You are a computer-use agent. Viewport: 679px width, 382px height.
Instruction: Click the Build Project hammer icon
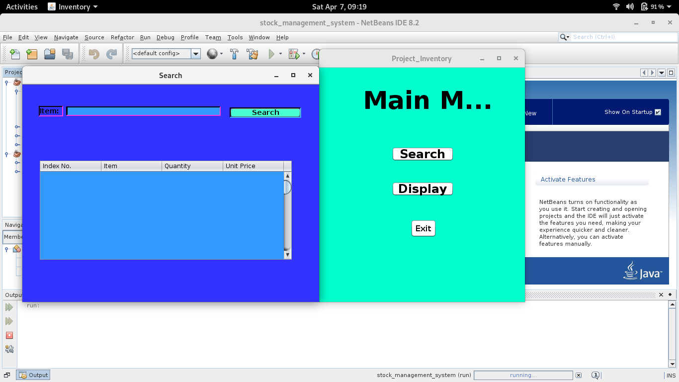[235, 54]
